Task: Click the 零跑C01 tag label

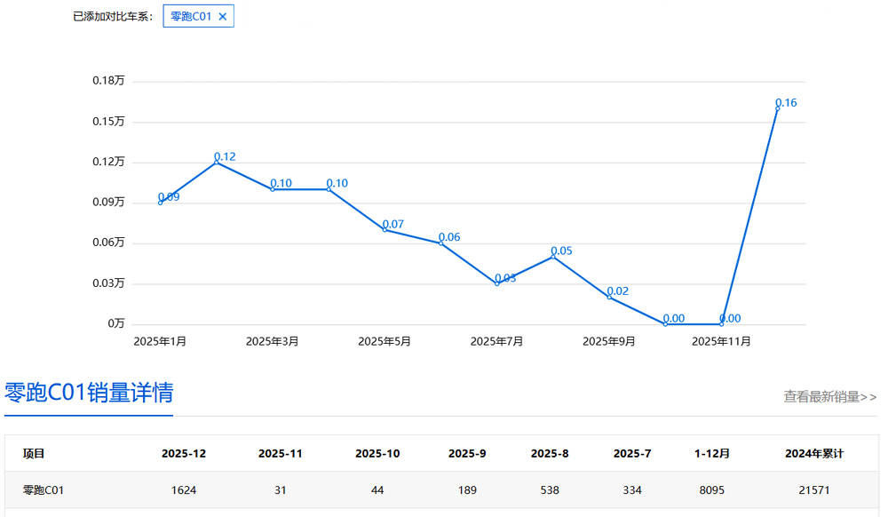Action: pyautogui.click(x=190, y=16)
